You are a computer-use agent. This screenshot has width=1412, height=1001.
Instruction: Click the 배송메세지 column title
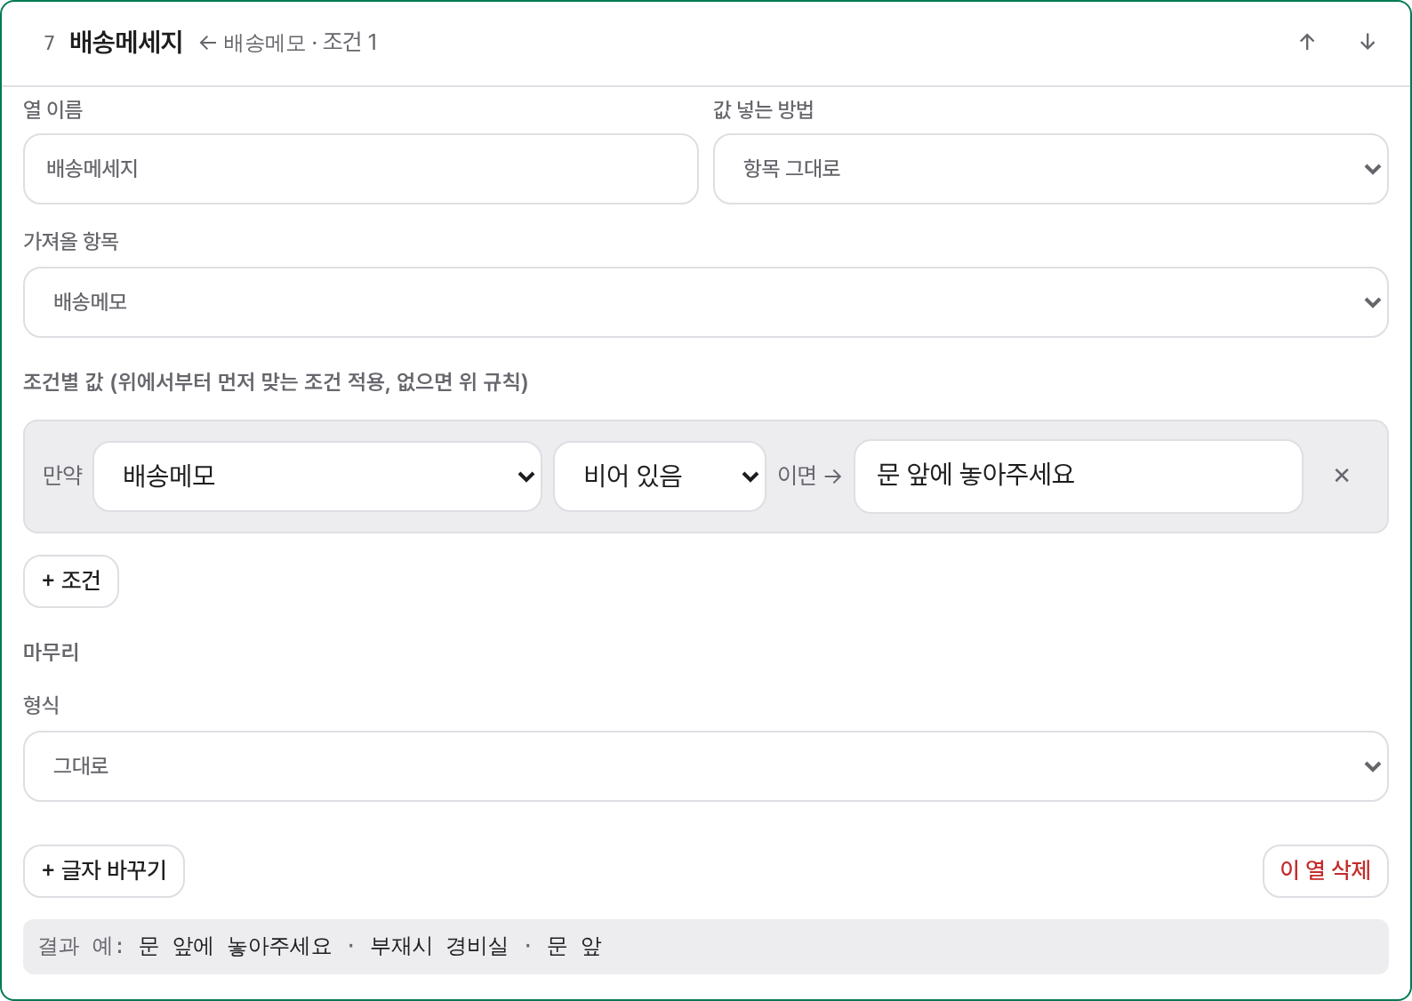(126, 42)
